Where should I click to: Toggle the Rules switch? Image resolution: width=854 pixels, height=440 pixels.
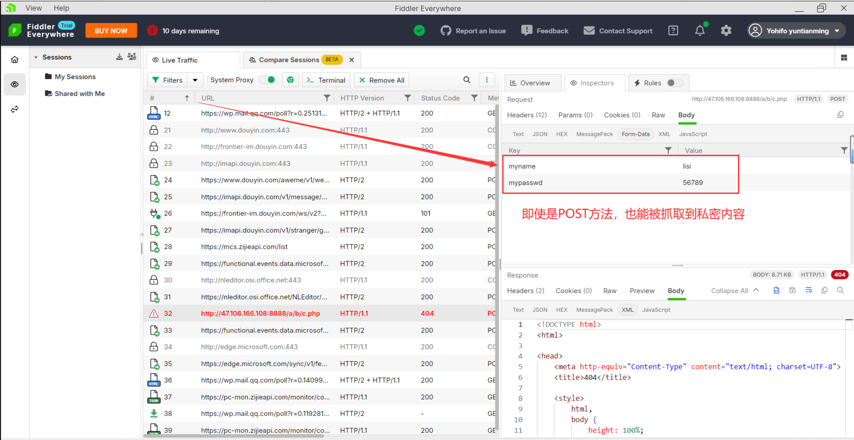[675, 83]
